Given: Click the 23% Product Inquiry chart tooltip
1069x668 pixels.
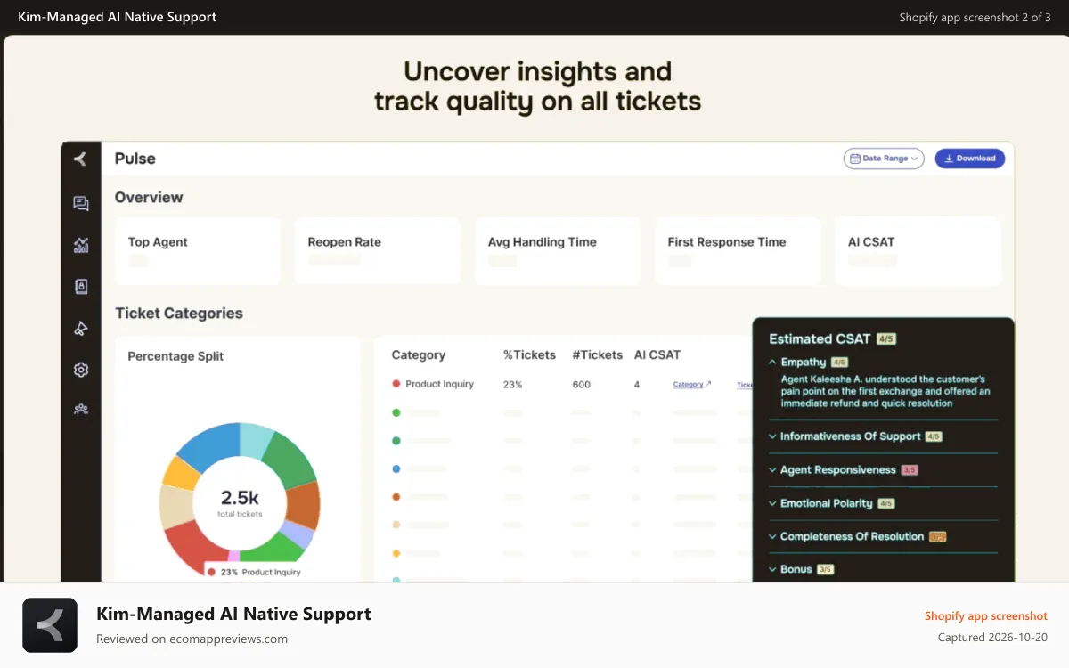Looking at the screenshot, I should click(254, 572).
